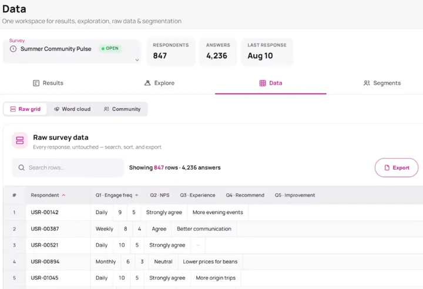423x289 pixels.
Task: Click the NPS value 9 in row 1
Action: 120,213
